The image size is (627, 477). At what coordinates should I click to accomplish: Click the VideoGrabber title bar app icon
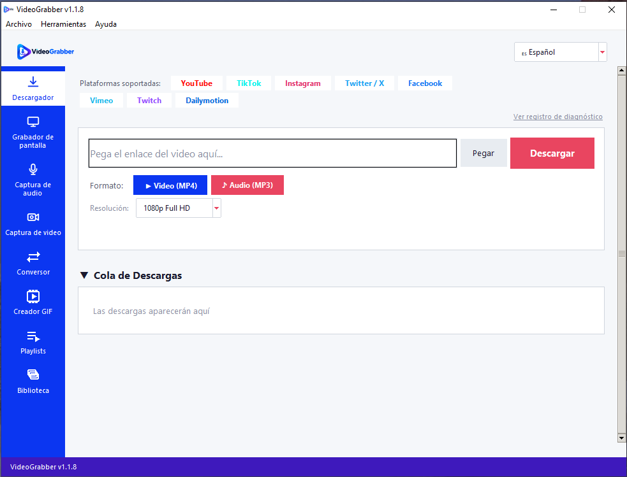pyautogui.click(x=8, y=9)
